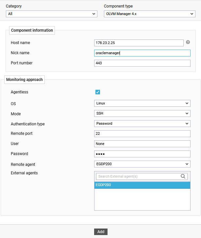The width and height of the screenshot is (201, 238).
Task: Expand the OS dropdown showing Linux
Action: [x=142, y=103]
